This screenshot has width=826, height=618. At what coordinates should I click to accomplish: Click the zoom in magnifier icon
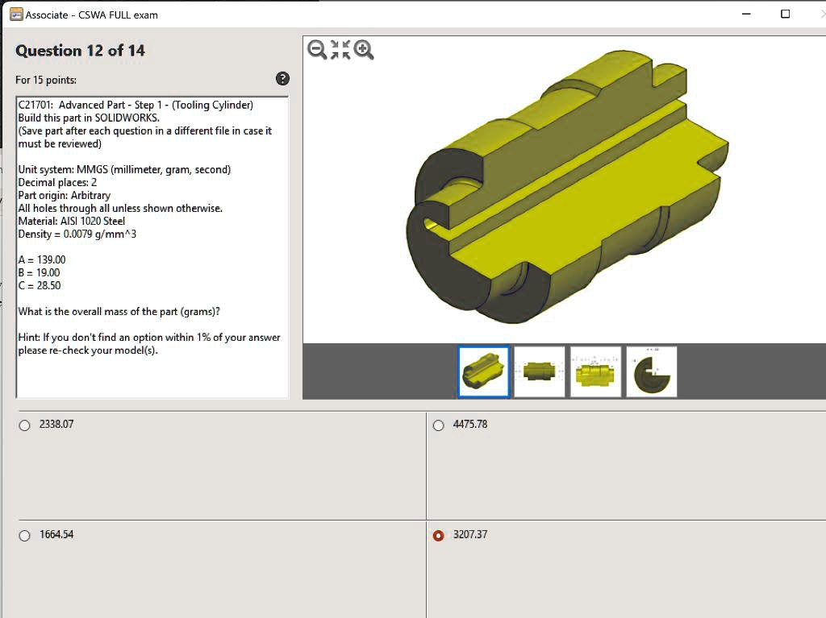pos(364,50)
